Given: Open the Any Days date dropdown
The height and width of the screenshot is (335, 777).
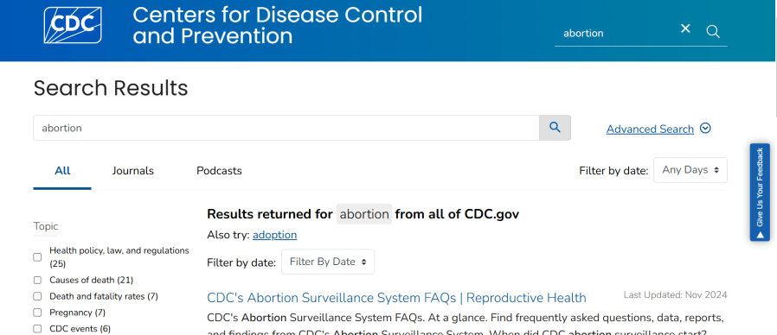Looking at the screenshot, I should click(690, 170).
